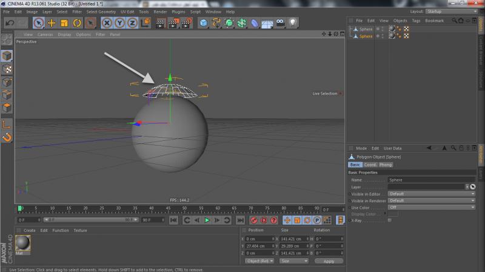The image size is (485, 272).
Task: Switch to the Phong tab
Action: 386,165
